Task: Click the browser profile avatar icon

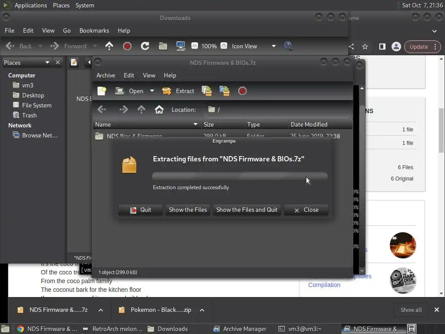Action: 396,47
